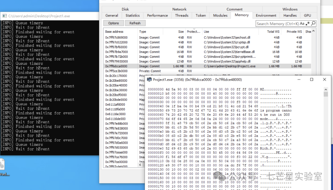Sort by Use column header
Viewport: 333px width, 190px height.
coord(230,31)
